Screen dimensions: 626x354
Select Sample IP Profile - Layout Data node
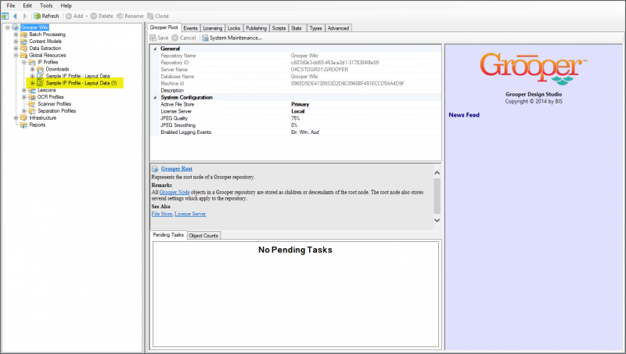(x=77, y=76)
